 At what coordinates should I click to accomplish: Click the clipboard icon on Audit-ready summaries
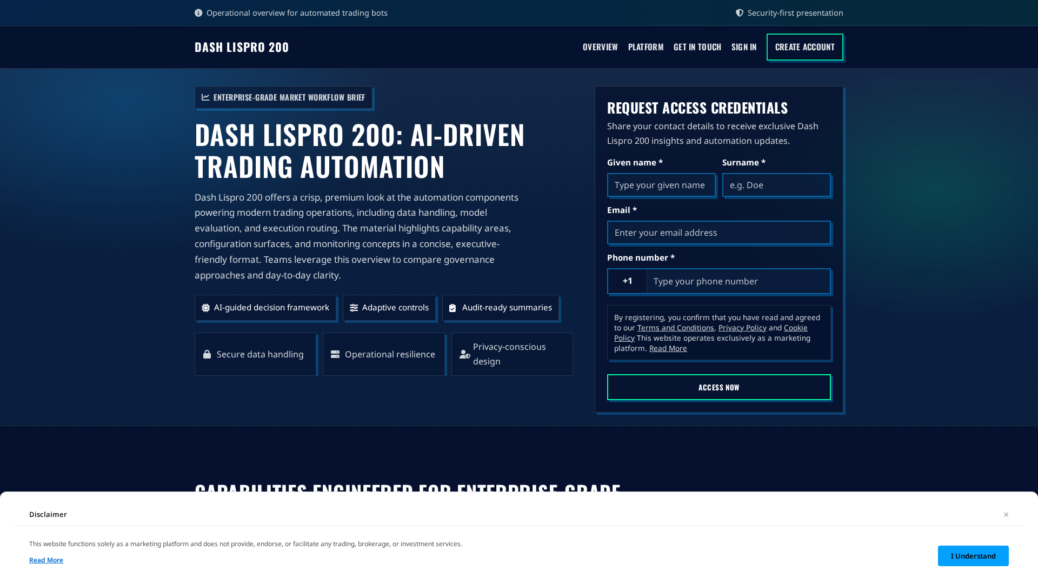click(453, 307)
